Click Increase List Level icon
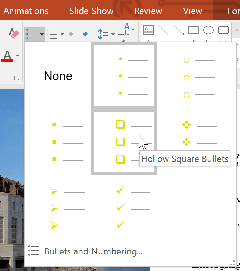Image resolution: width=240 pixels, height=271 pixels. [88, 34]
